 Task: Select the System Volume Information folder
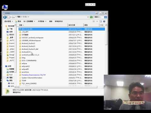[x=32, y=78]
